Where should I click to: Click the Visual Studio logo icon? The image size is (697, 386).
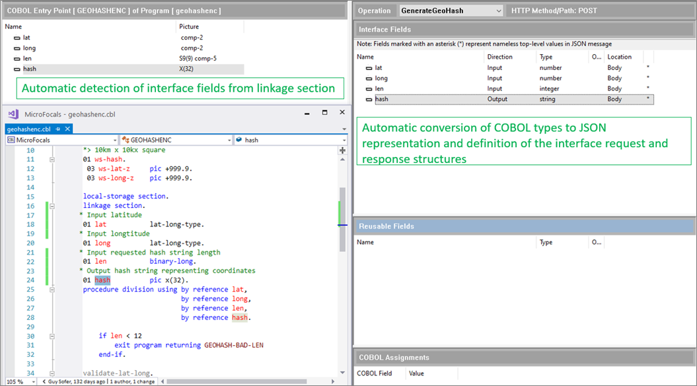tap(13, 113)
